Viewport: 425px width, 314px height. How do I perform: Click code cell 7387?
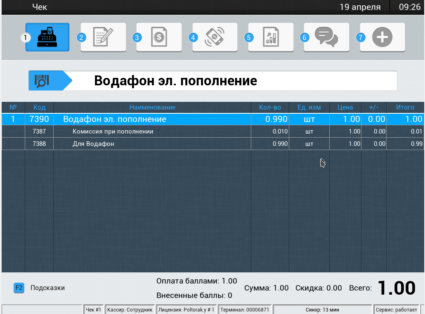(x=39, y=131)
